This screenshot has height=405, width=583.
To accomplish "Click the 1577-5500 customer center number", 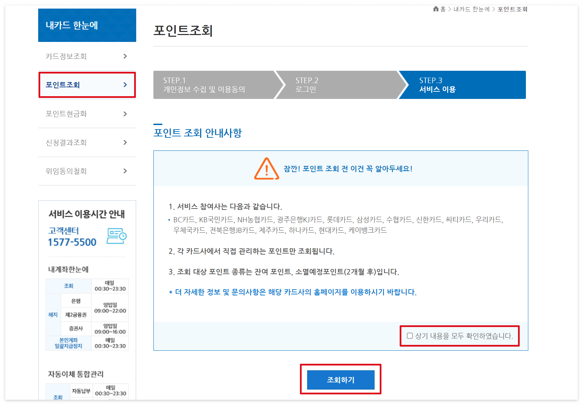I will [x=72, y=242].
